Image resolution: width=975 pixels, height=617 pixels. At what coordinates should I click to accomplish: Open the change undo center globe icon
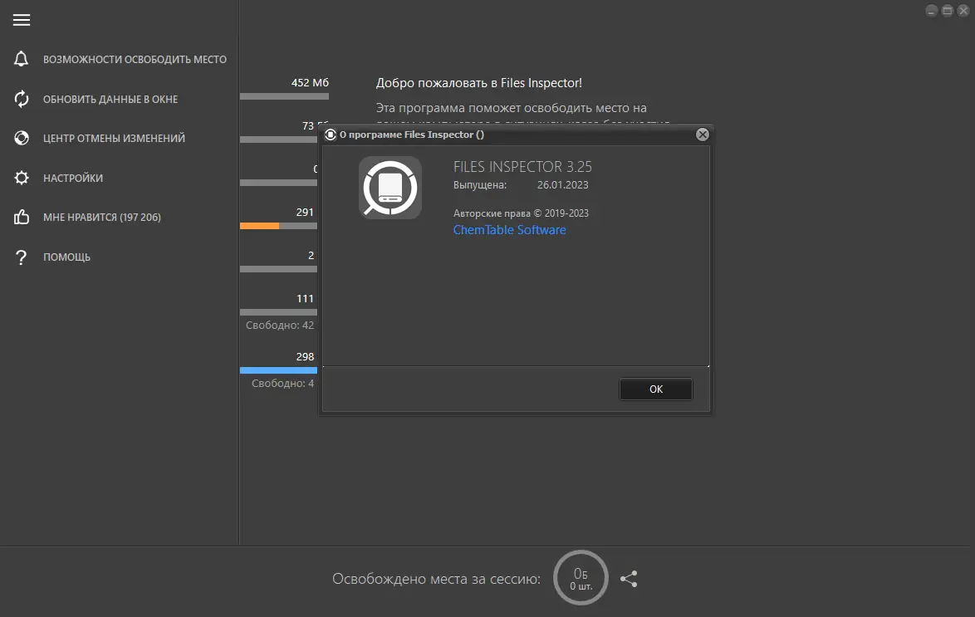pos(21,138)
